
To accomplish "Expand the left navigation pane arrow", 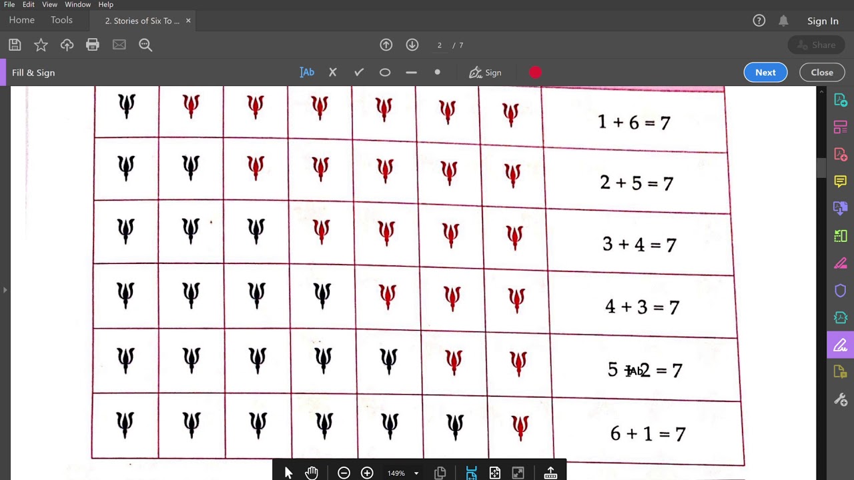I will point(5,290).
